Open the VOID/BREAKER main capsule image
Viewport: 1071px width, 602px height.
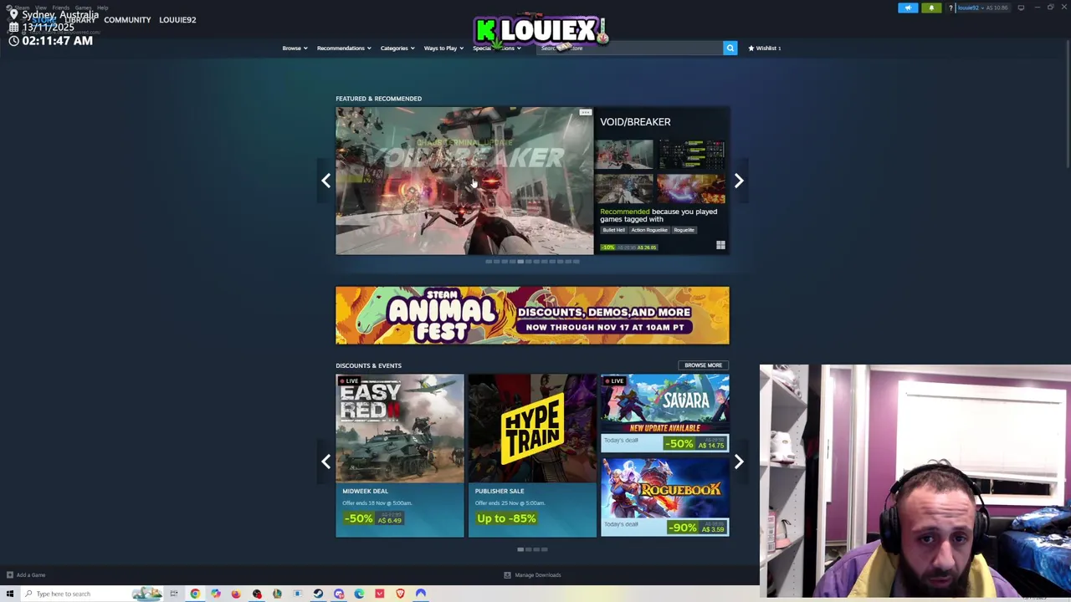pyautogui.click(x=464, y=181)
